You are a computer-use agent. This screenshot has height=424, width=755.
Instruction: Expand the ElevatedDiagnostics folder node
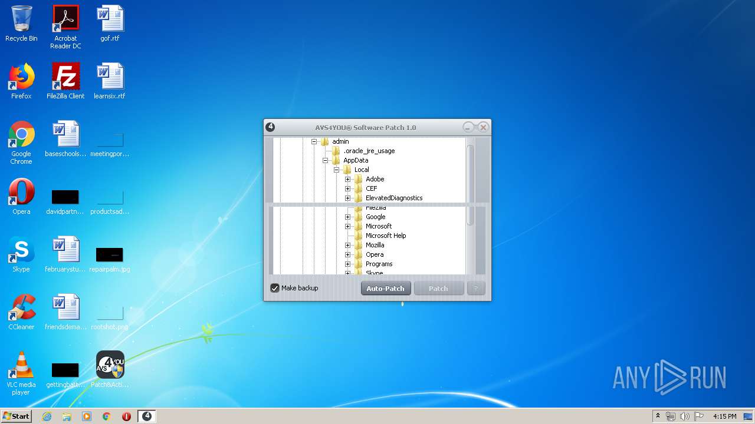(x=348, y=198)
